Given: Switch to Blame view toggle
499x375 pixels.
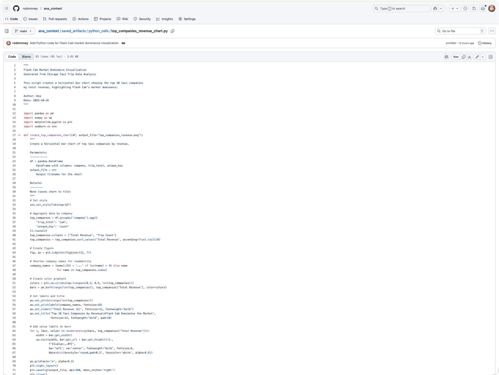Looking at the screenshot, I should [26, 57].
